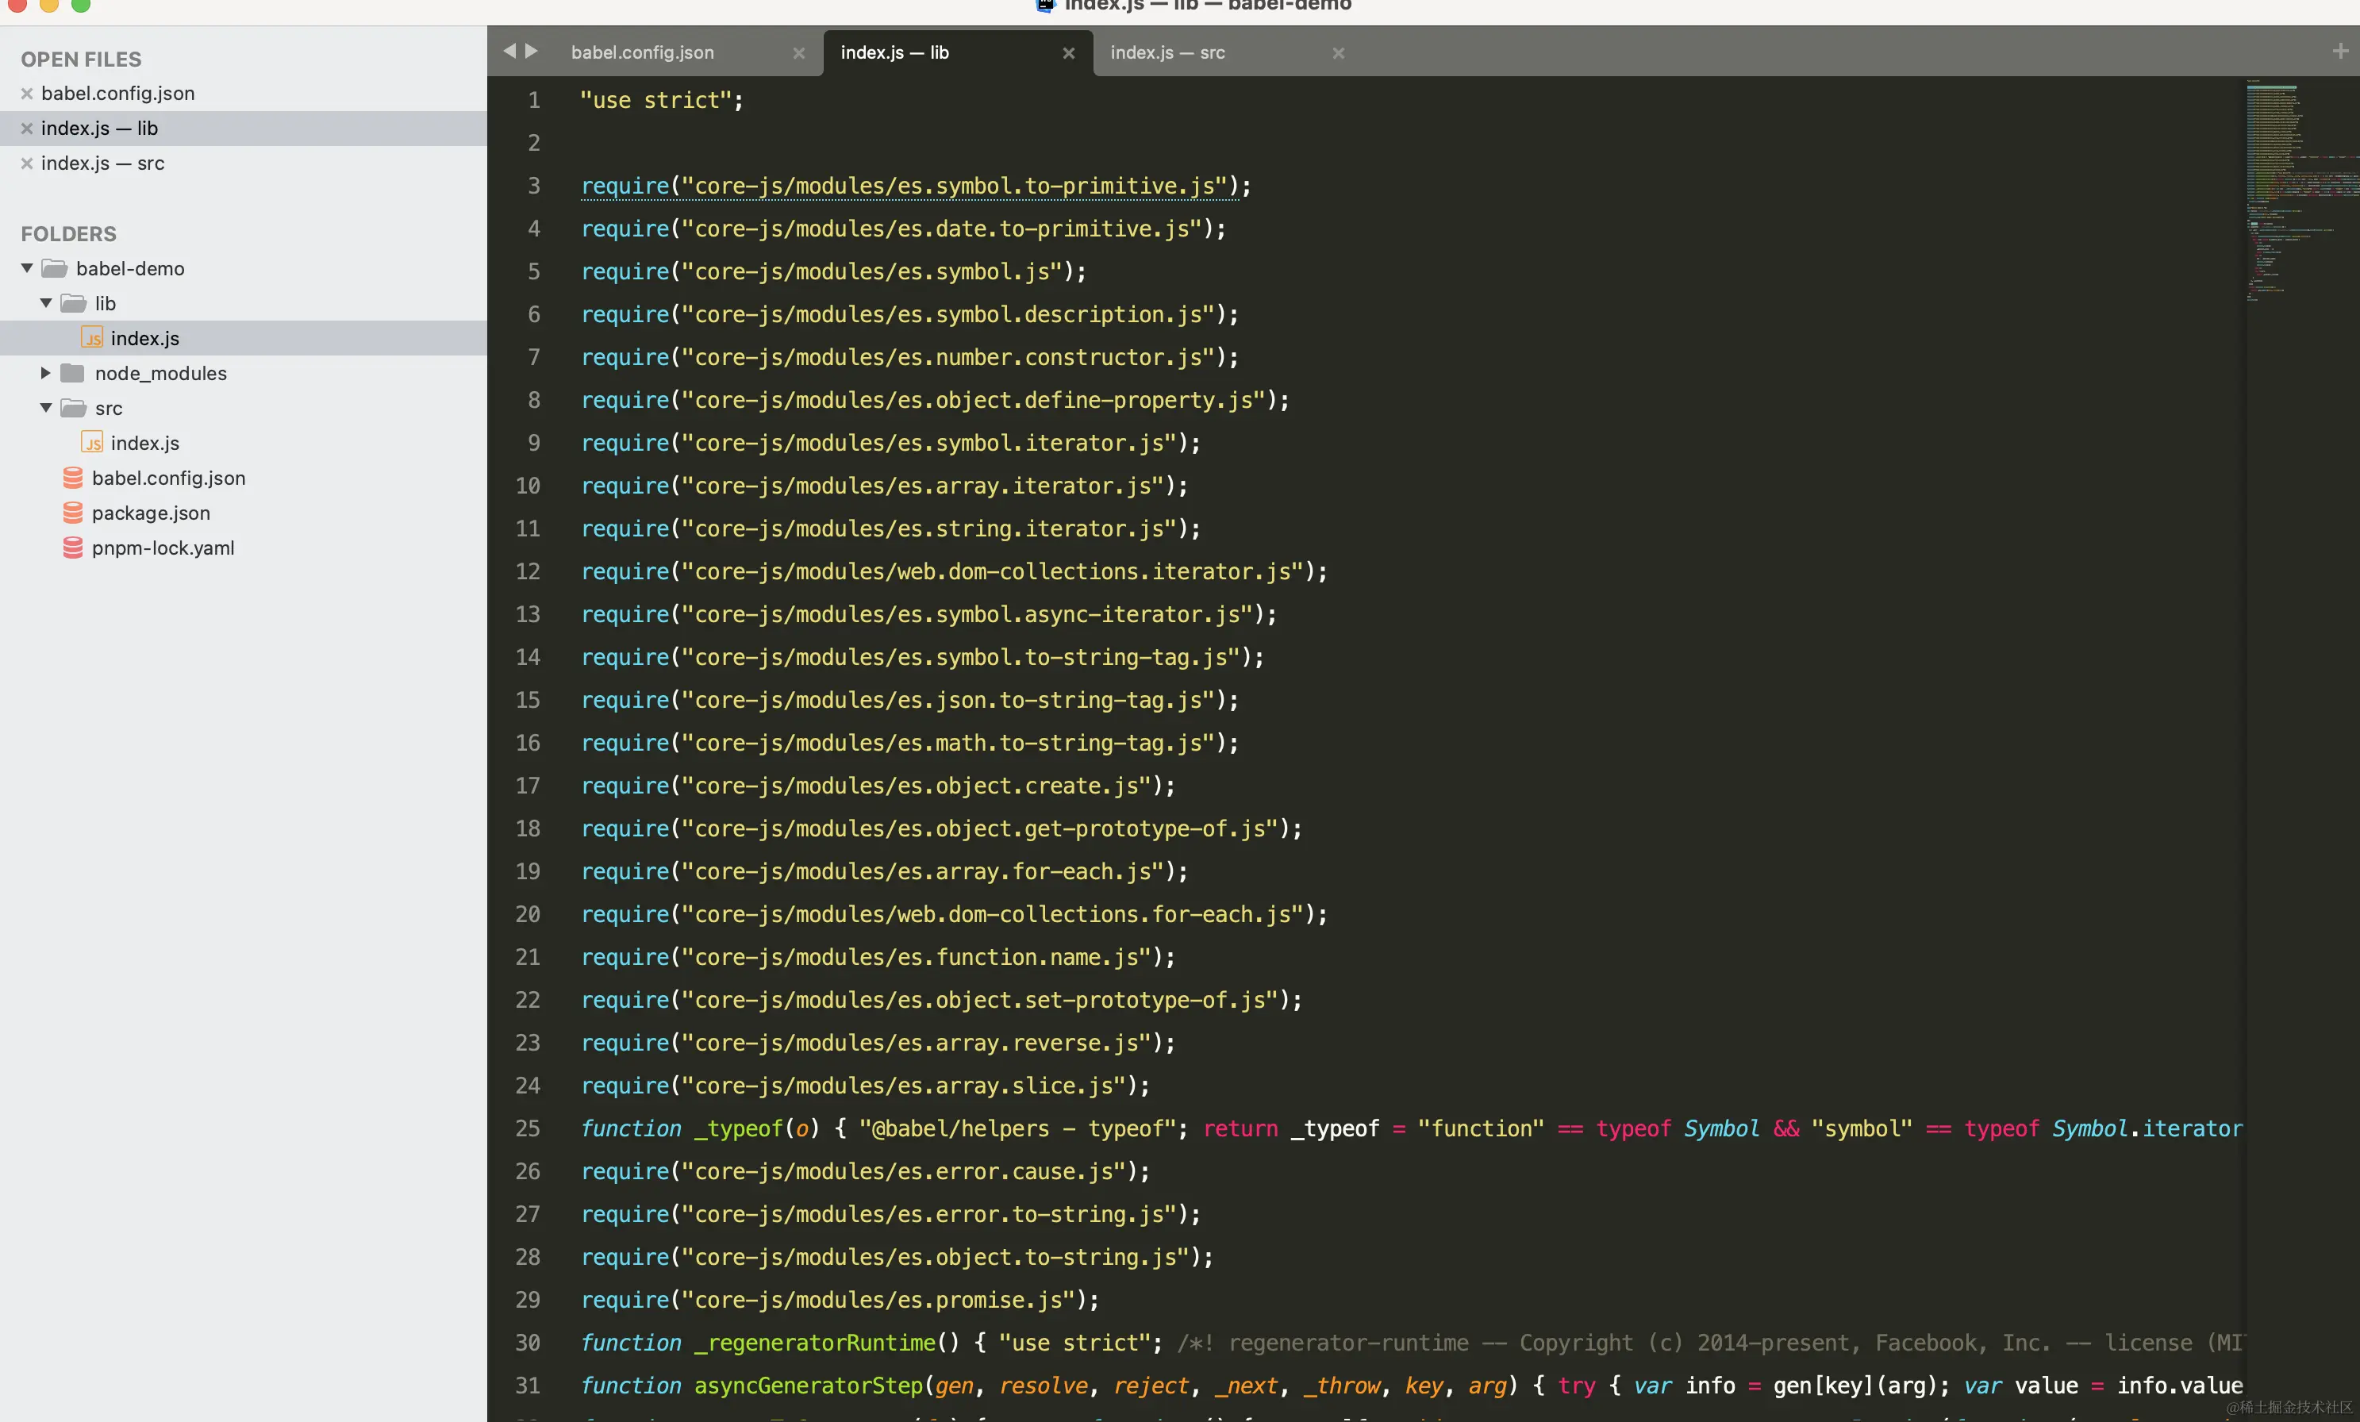Open babel.config.json in folder tree
The height and width of the screenshot is (1422, 2360).
pos(168,478)
